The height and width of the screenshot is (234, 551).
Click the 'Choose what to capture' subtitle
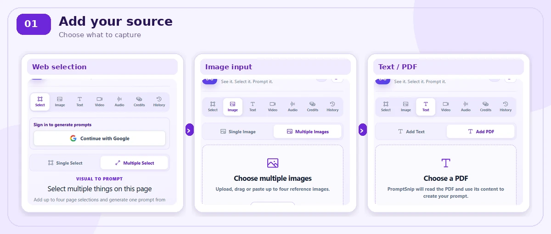click(x=100, y=35)
